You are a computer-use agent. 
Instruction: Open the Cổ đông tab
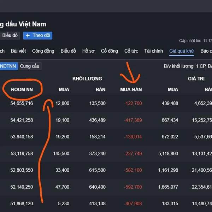click(110, 51)
